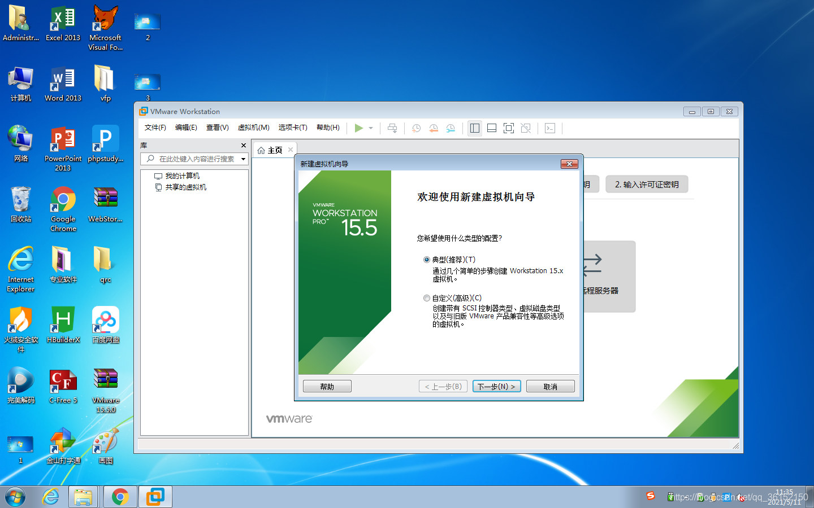Select the 典型(推荐) radio option
This screenshot has width=814, height=508.
coord(427,260)
